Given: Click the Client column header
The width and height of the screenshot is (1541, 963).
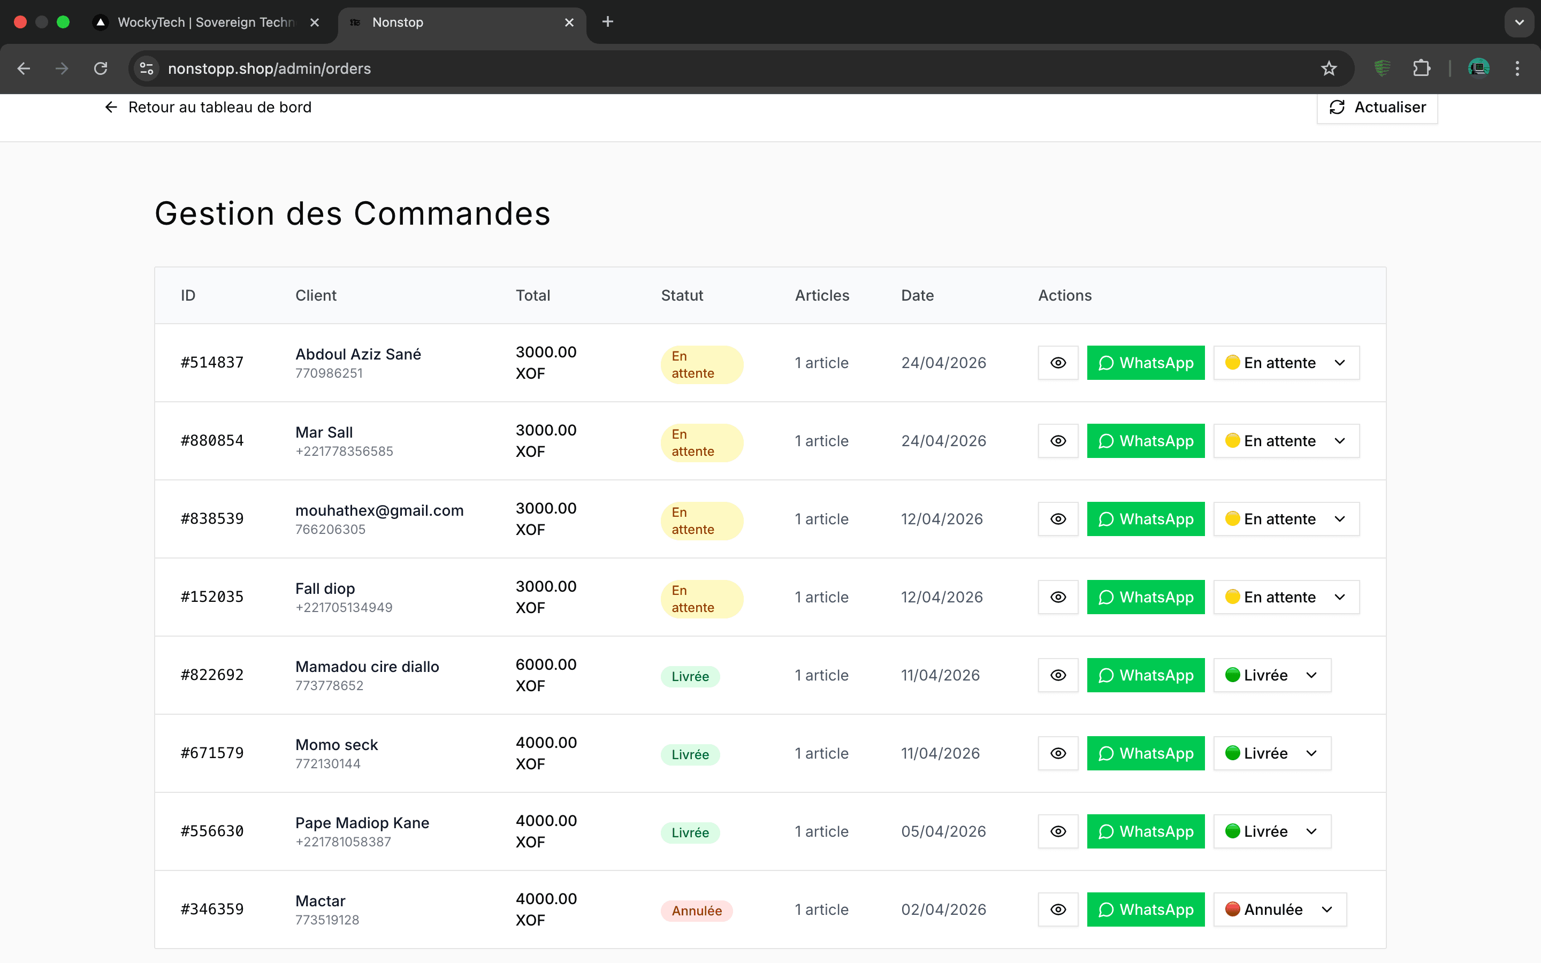Looking at the screenshot, I should click(316, 295).
